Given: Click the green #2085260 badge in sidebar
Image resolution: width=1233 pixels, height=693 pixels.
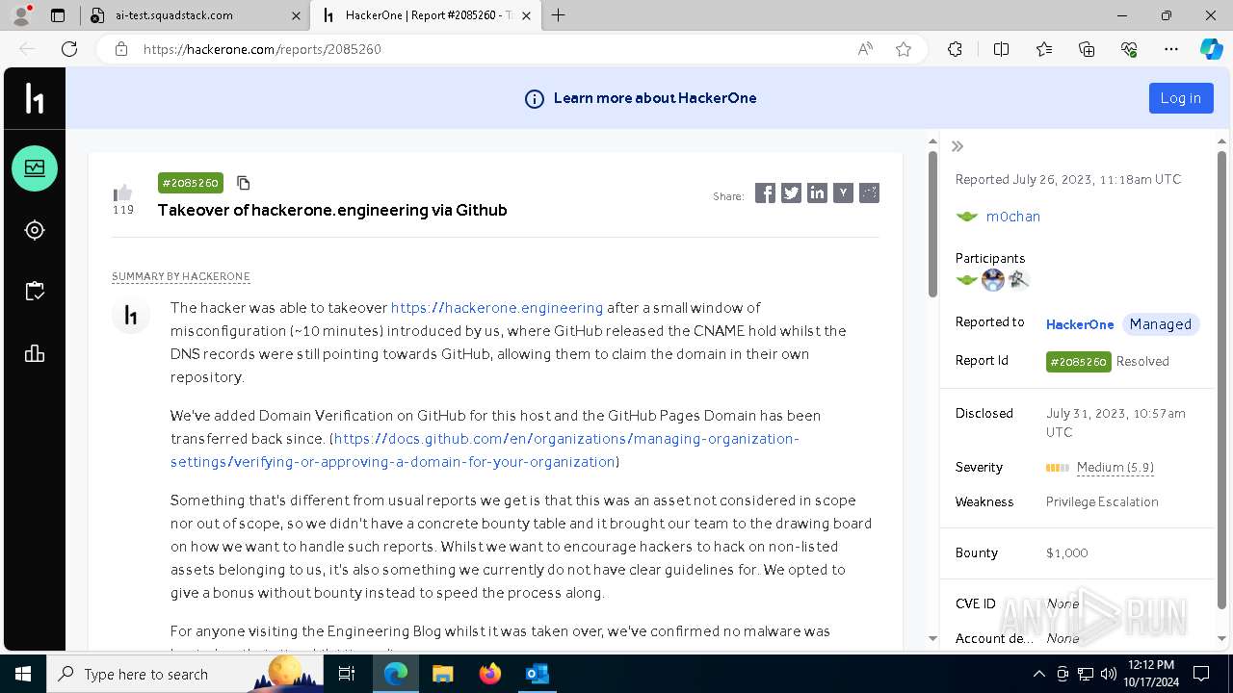Looking at the screenshot, I should [x=1078, y=362].
